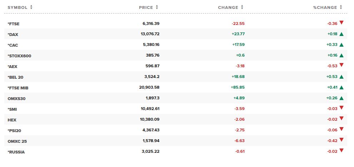
Task: Open the *STOXX600 index link
Action: point(19,56)
